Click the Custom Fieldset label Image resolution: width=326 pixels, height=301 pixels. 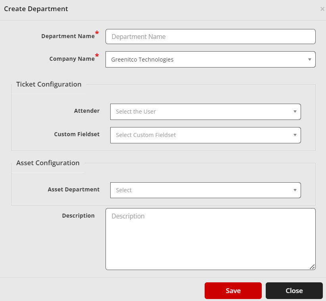(x=77, y=134)
